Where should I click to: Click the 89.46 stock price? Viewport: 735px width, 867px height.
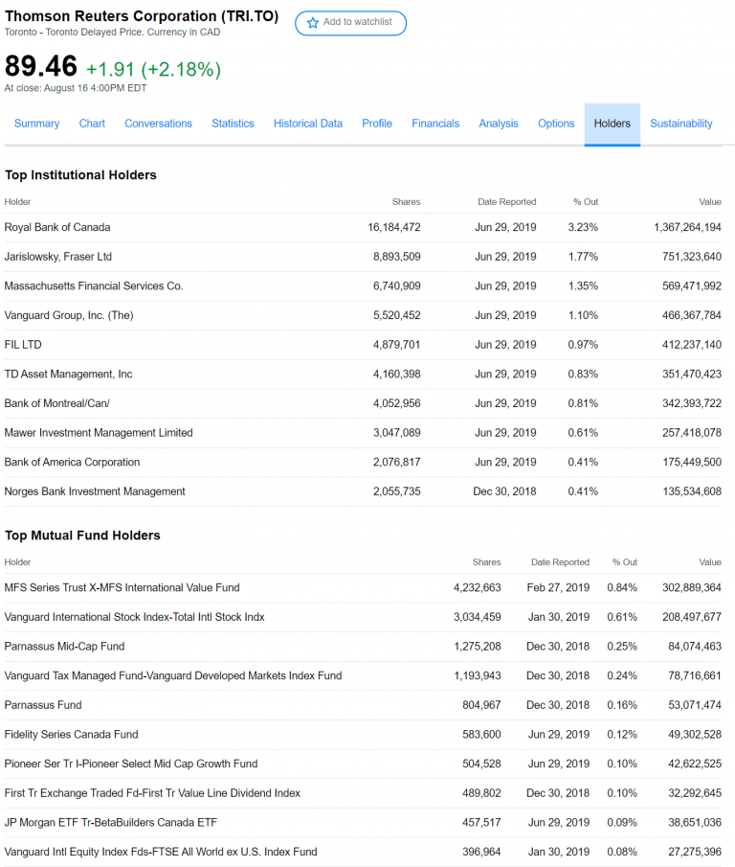[41, 66]
